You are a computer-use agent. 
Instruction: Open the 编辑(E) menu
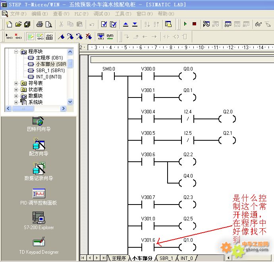coord(40,14)
